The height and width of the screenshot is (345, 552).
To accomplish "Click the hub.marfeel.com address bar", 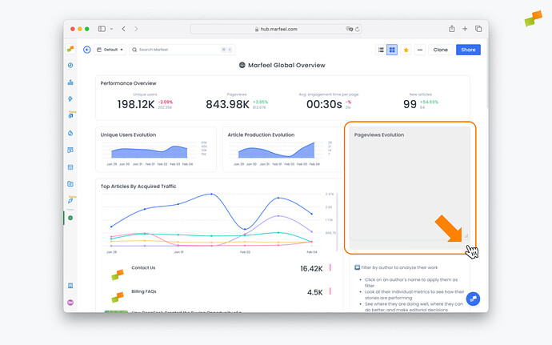I will pos(276,29).
